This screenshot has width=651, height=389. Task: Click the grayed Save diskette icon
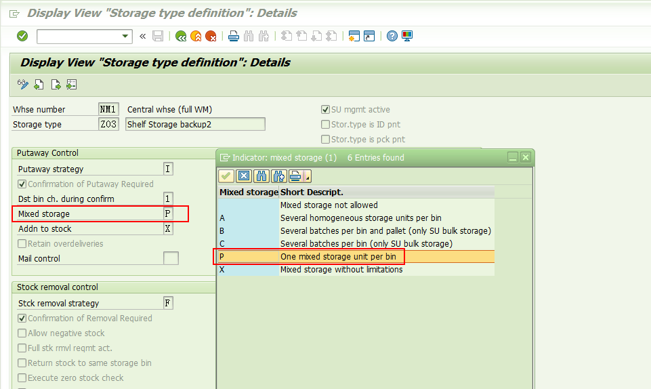click(x=158, y=36)
